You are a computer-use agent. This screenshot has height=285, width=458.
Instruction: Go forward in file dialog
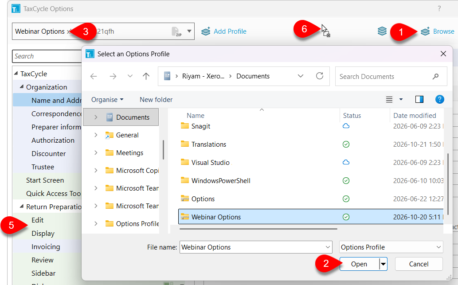pos(113,77)
